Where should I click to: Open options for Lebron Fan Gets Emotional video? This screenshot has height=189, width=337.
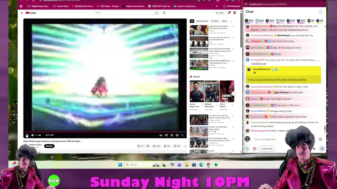point(233,27)
